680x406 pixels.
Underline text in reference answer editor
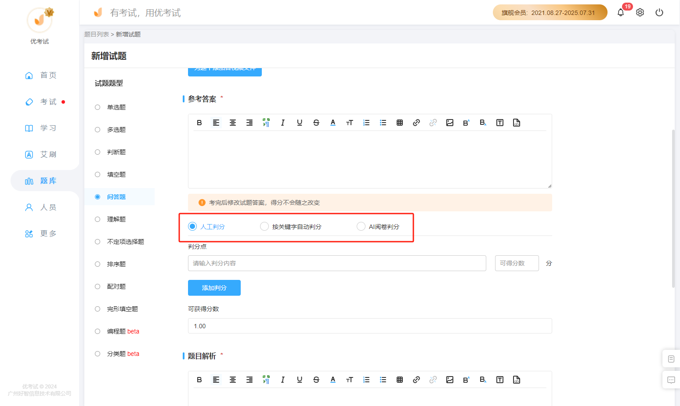pyautogui.click(x=300, y=123)
